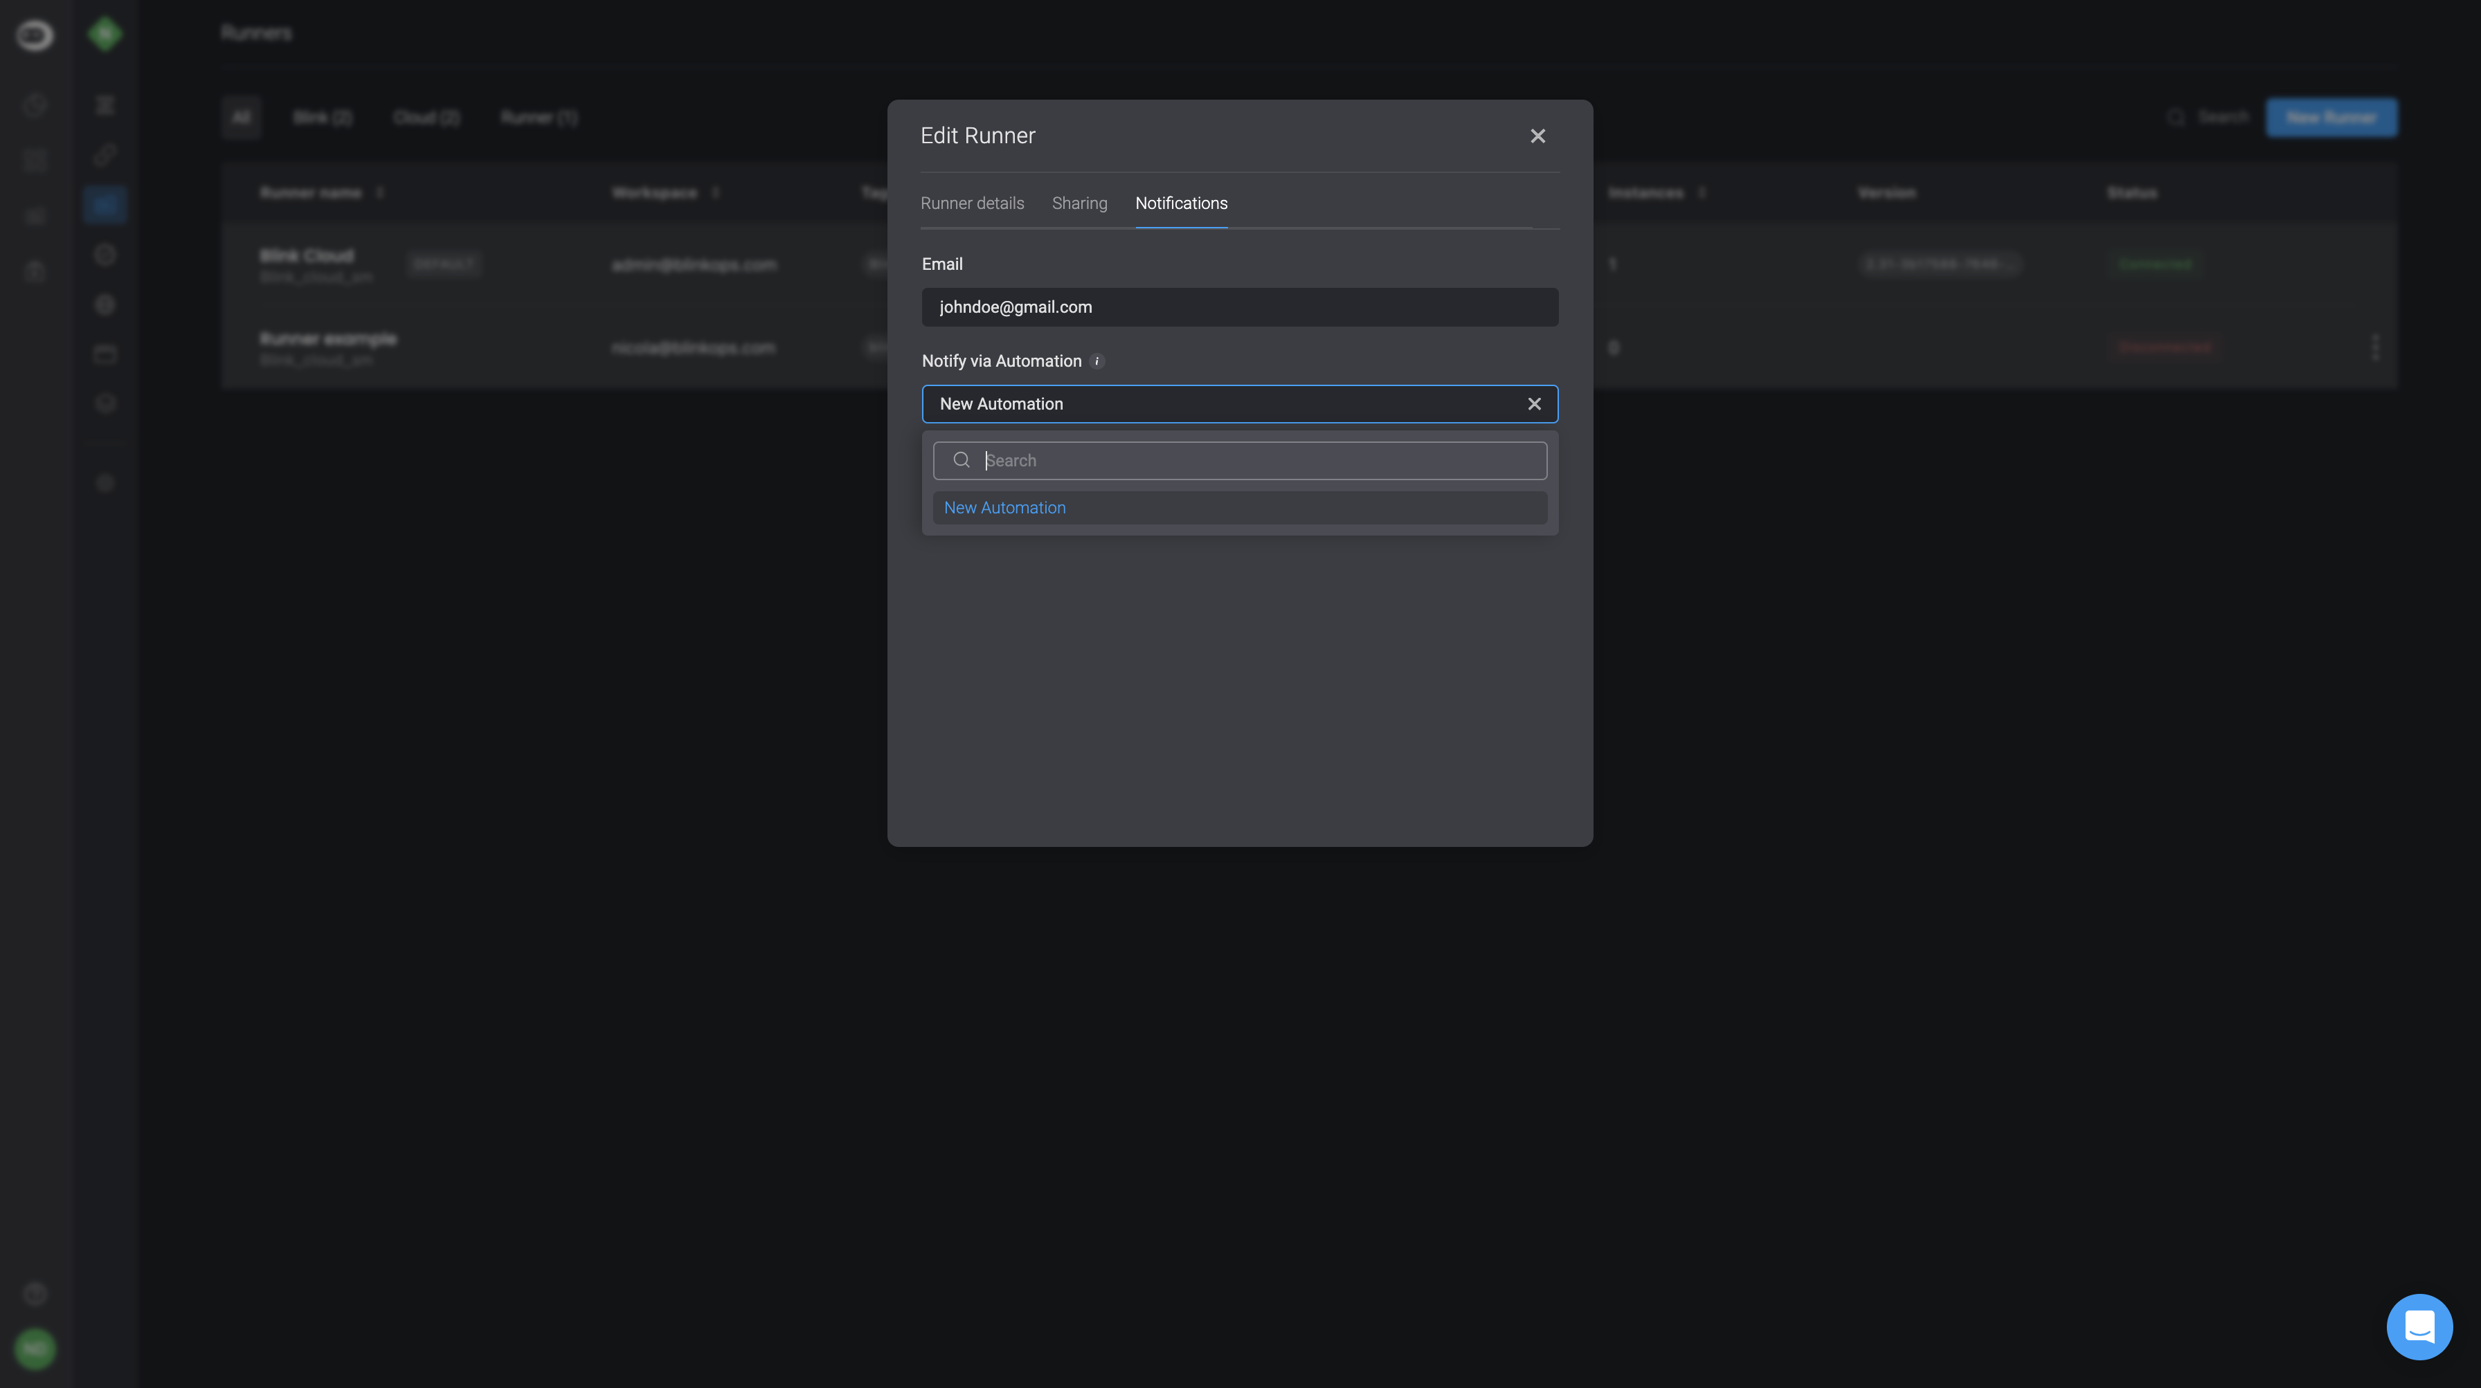The width and height of the screenshot is (2481, 1388).
Task: Click the magnifier icon in dropdown search
Action: (x=962, y=460)
